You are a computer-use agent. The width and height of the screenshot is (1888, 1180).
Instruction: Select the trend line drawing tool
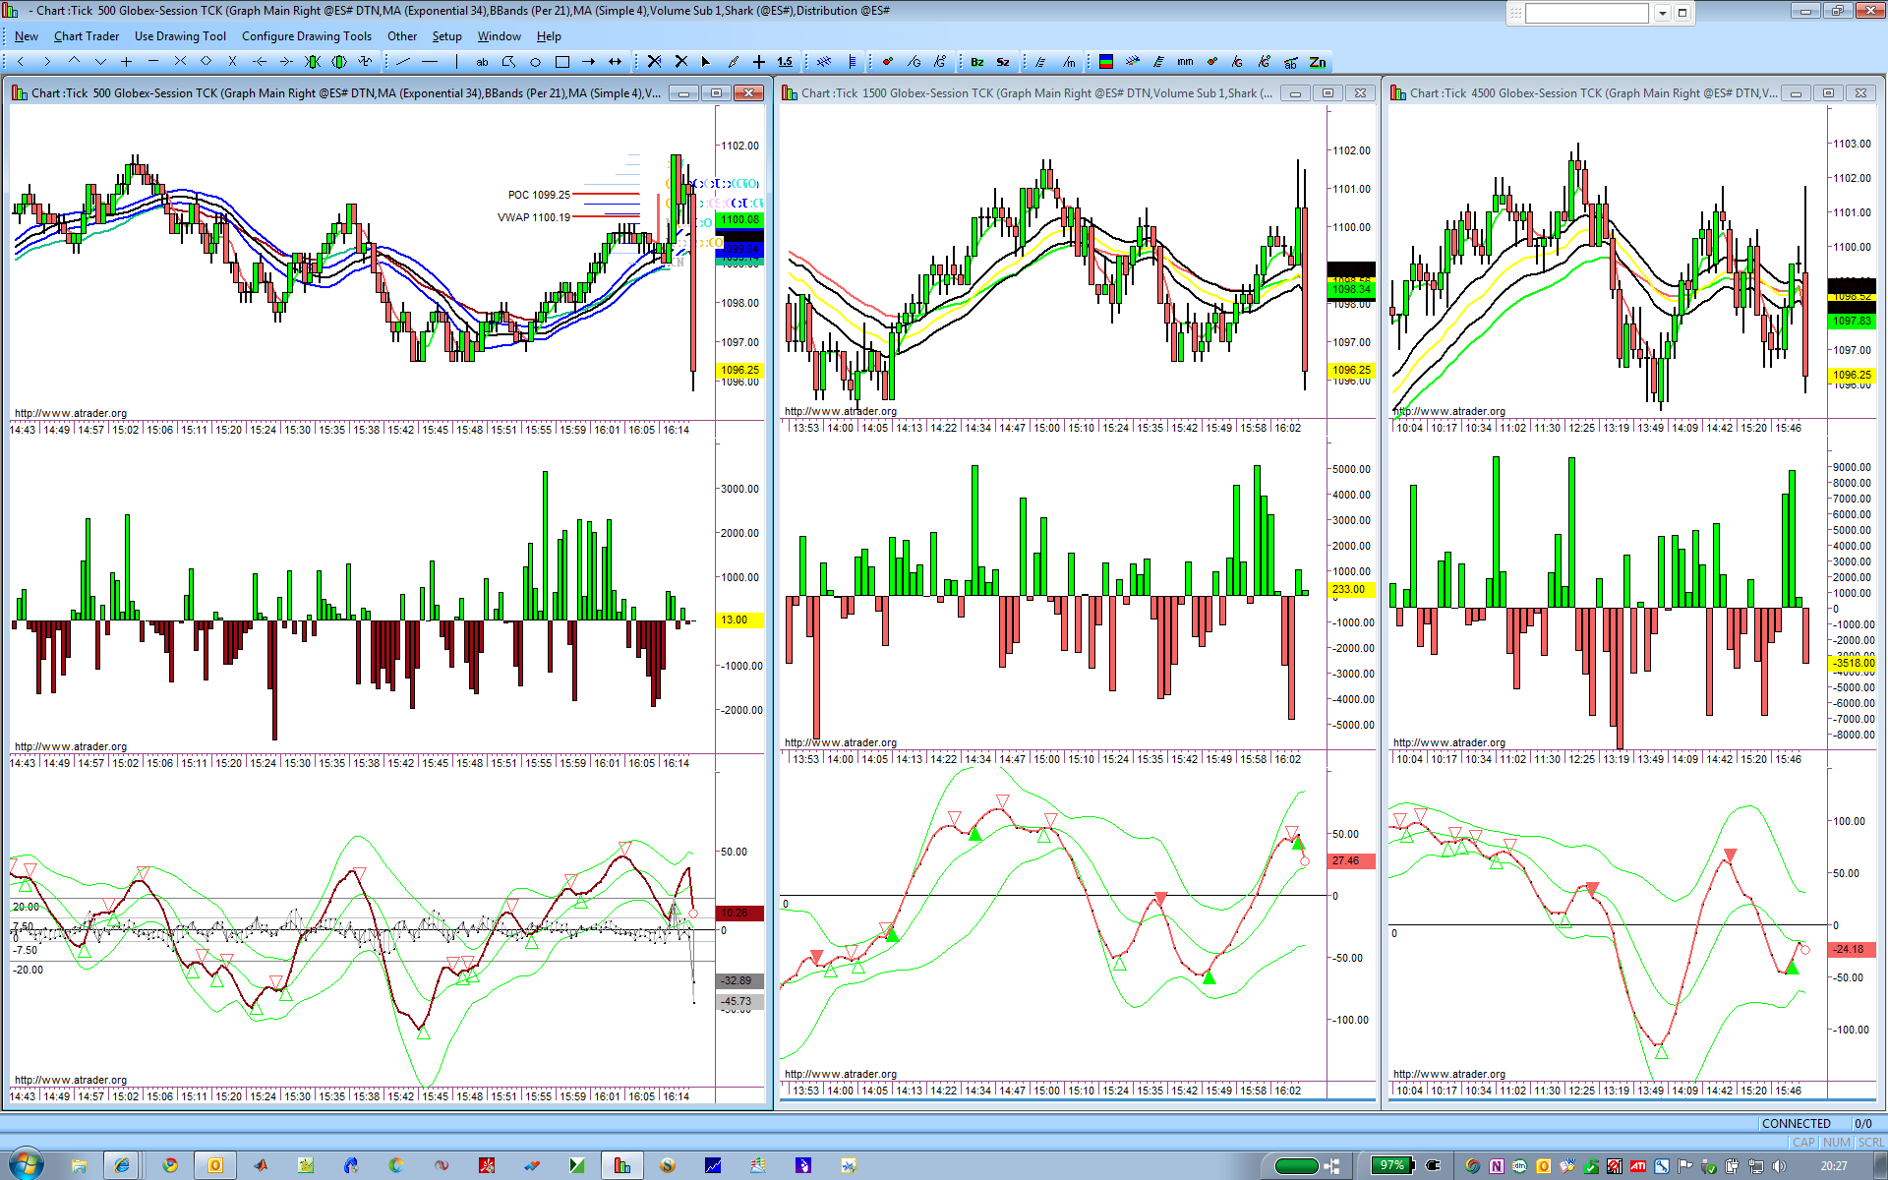pos(403,62)
